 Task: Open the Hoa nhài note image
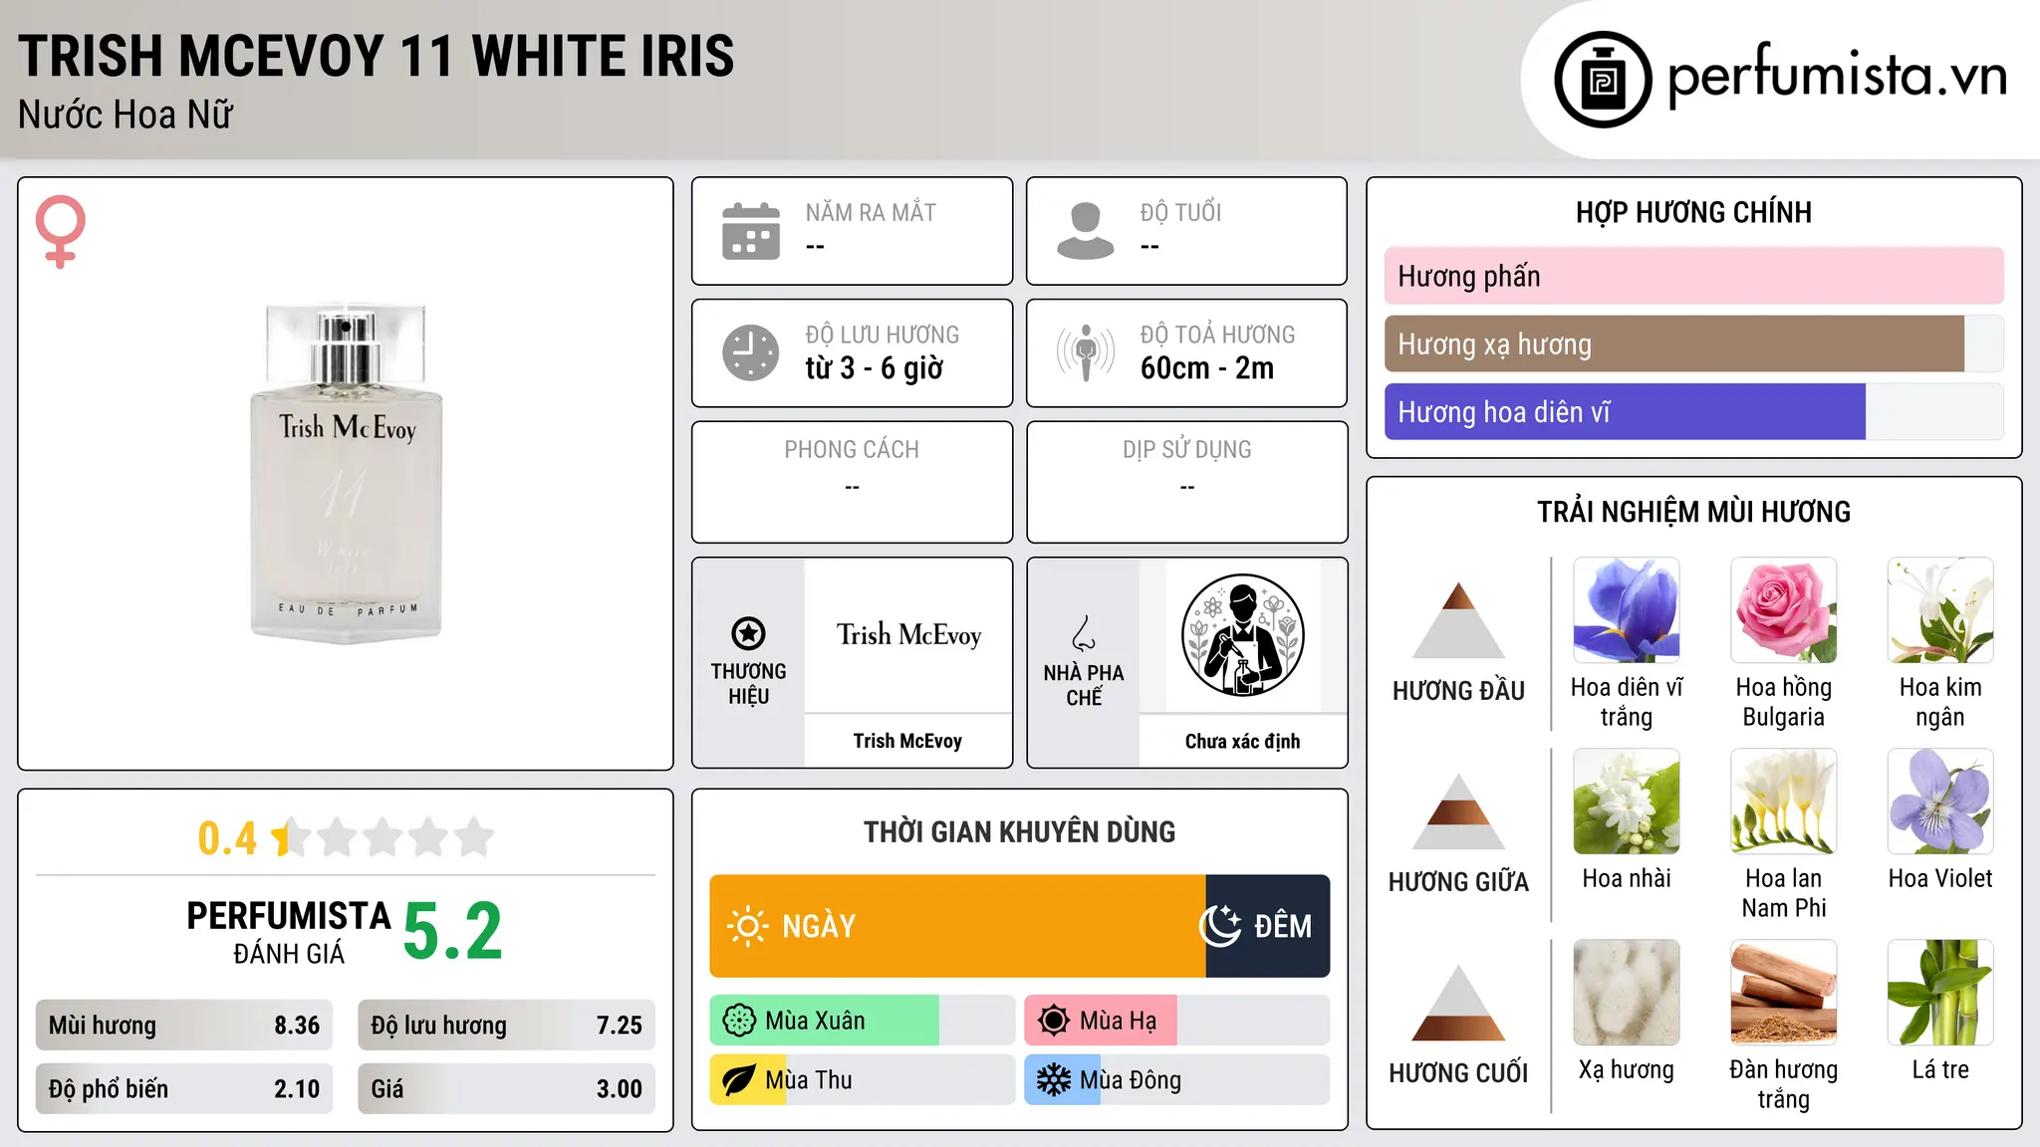pyautogui.click(x=1627, y=802)
